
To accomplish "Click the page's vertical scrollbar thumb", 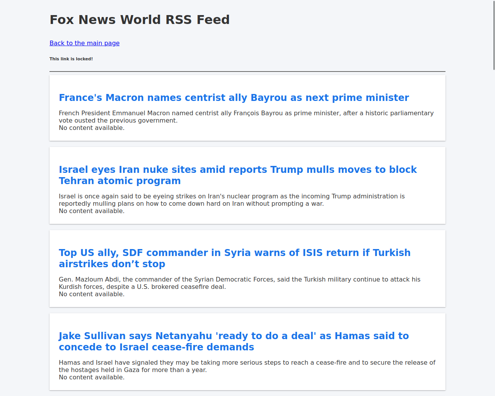I will (x=493, y=35).
